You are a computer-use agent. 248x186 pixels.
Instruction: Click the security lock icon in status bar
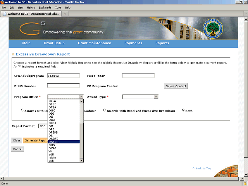[245, 184]
